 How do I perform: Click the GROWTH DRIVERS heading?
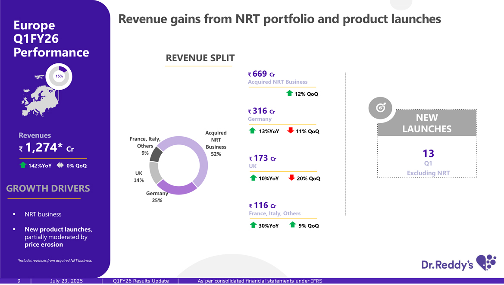click(48, 188)
